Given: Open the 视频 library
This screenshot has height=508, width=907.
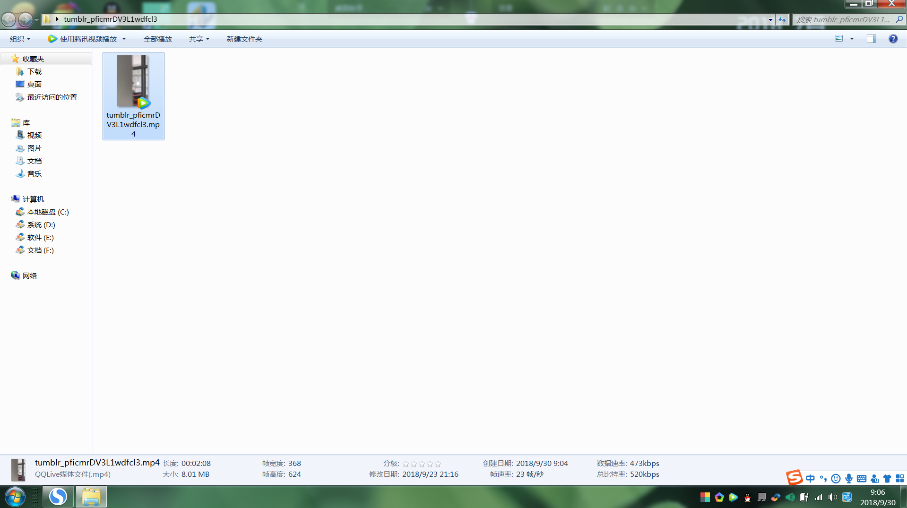Looking at the screenshot, I should pyautogui.click(x=35, y=135).
